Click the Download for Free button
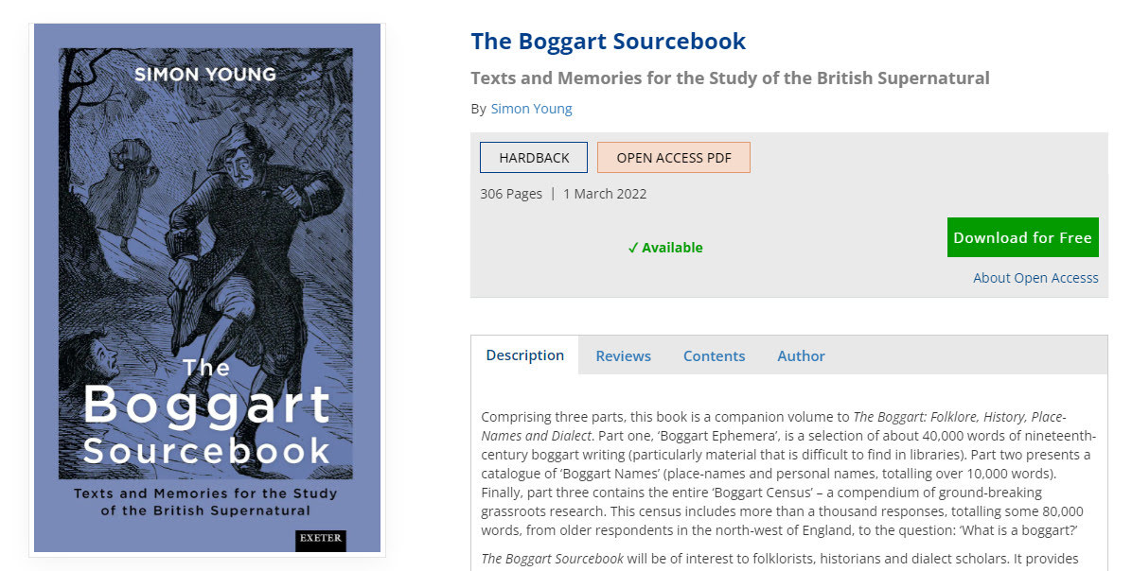The image size is (1132, 571). 1022,237
